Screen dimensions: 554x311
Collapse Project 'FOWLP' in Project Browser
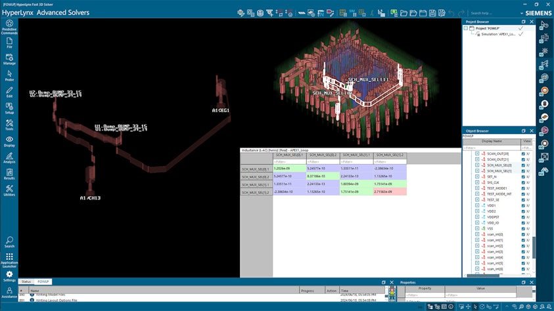[466, 28]
